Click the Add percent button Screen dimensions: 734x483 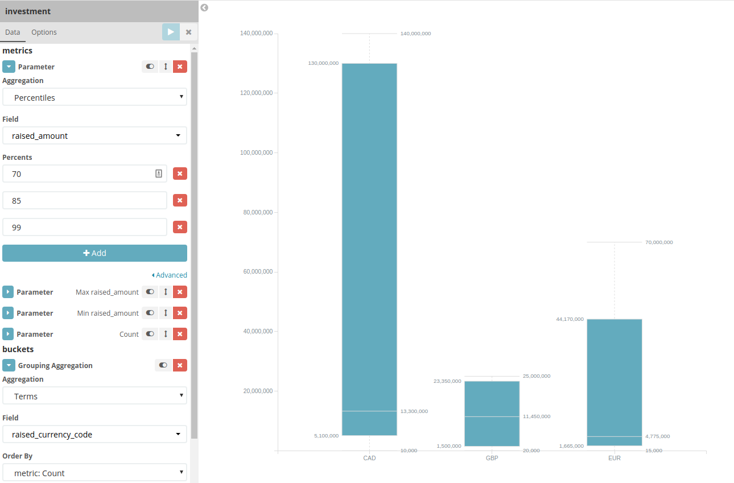(94, 253)
